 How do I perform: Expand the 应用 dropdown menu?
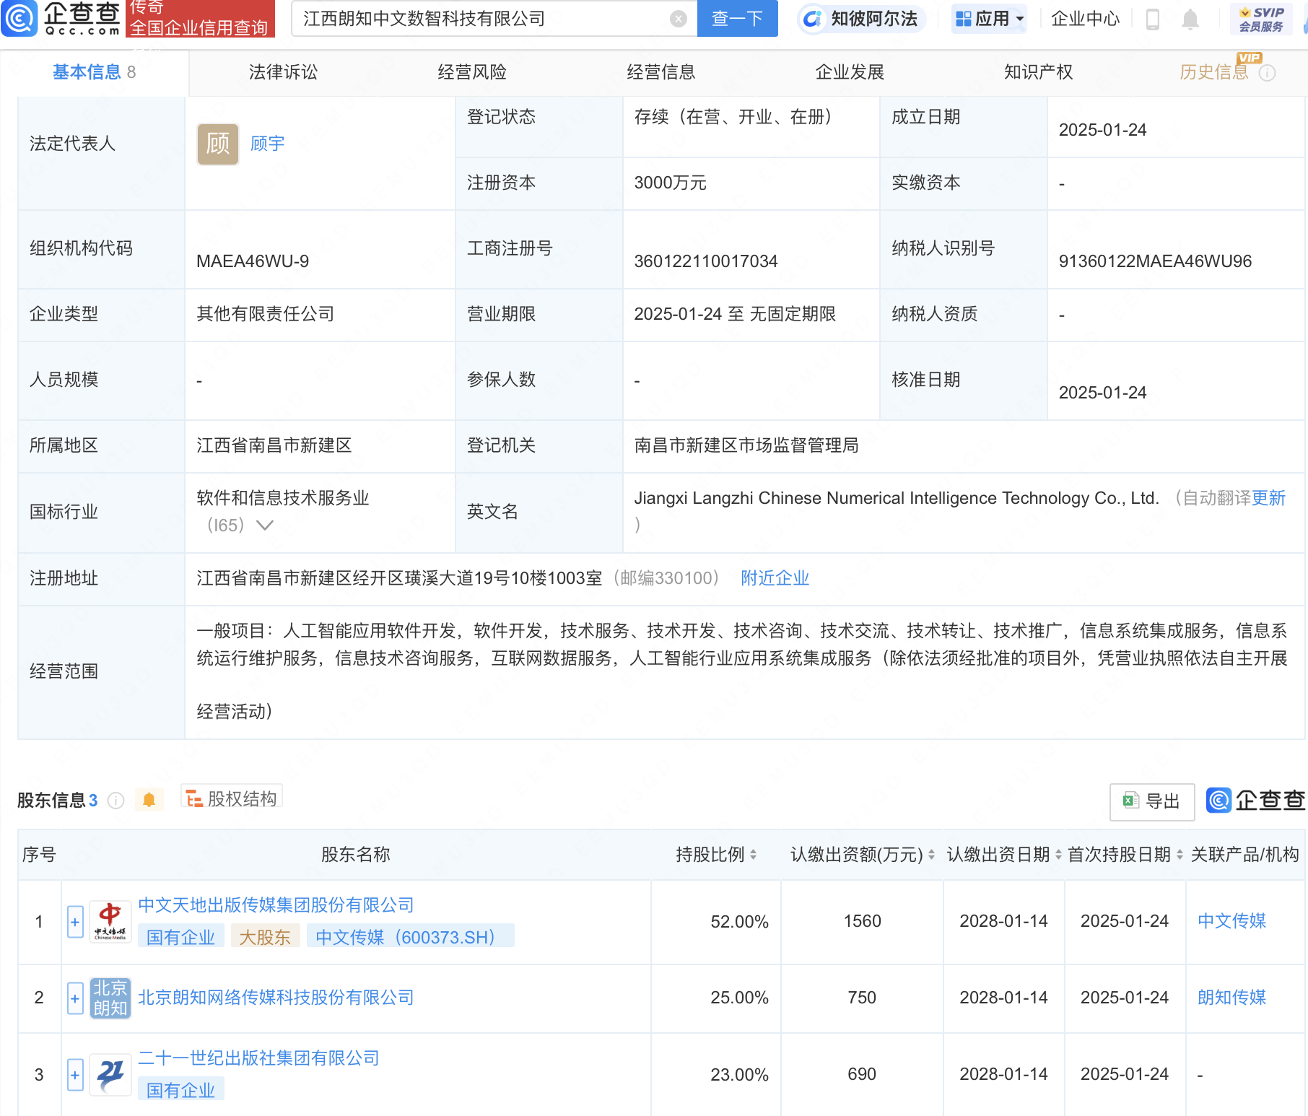(x=990, y=19)
